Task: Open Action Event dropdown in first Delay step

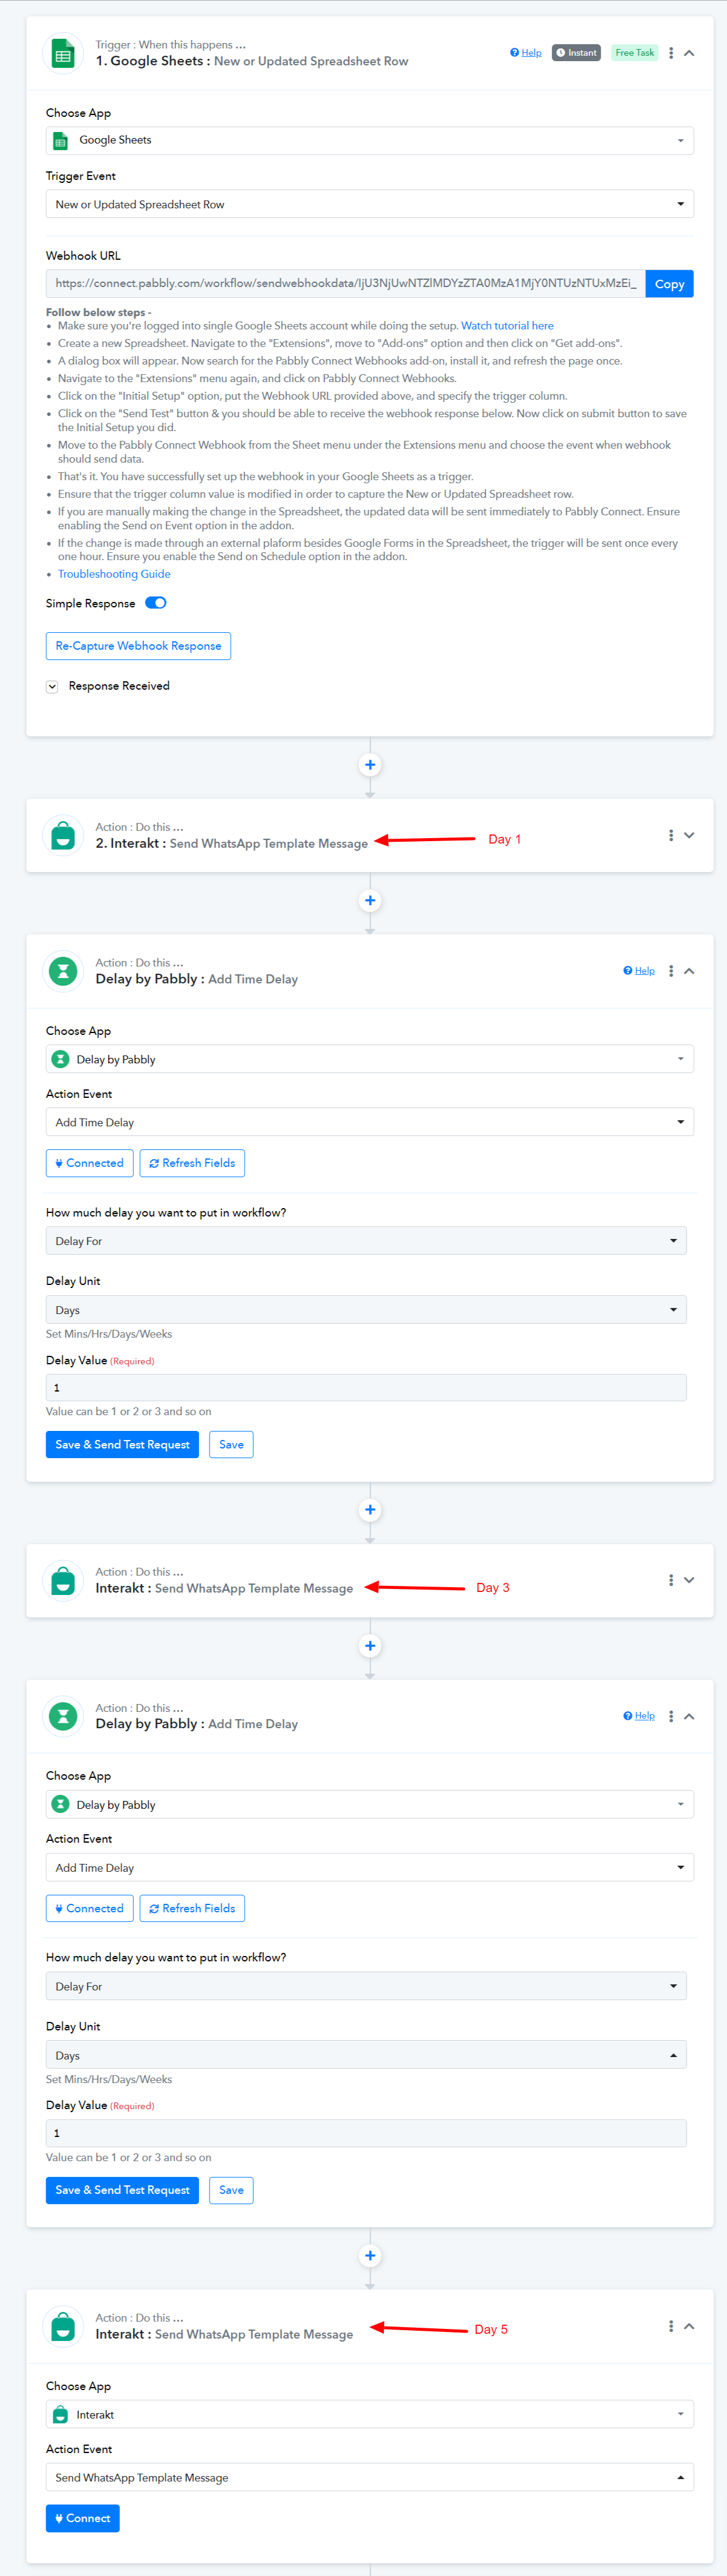Action: click(369, 1122)
